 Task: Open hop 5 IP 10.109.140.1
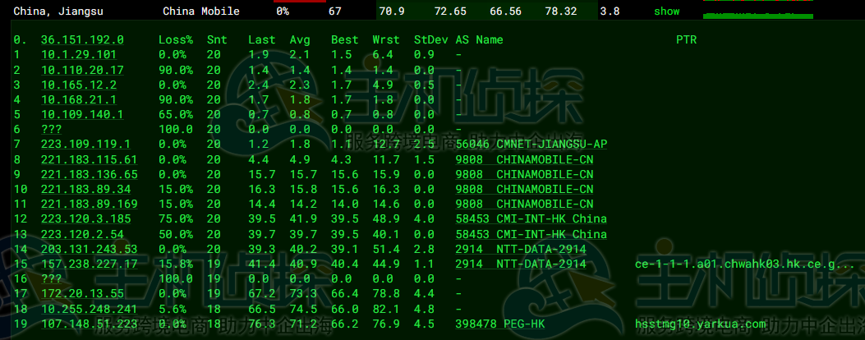click(x=82, y=114)
